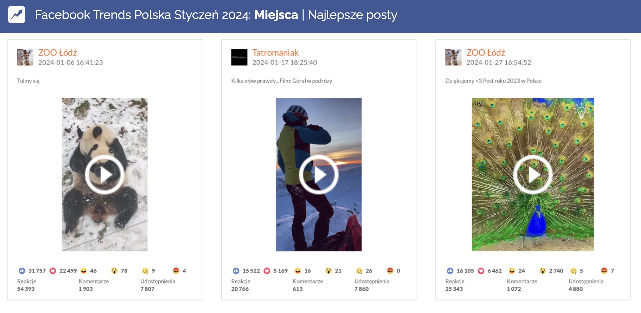The width and height of the screenshot is (641, 313).
Task: Play the peacock video in third post
Action: pyautogui.click(x=532, y=174)
